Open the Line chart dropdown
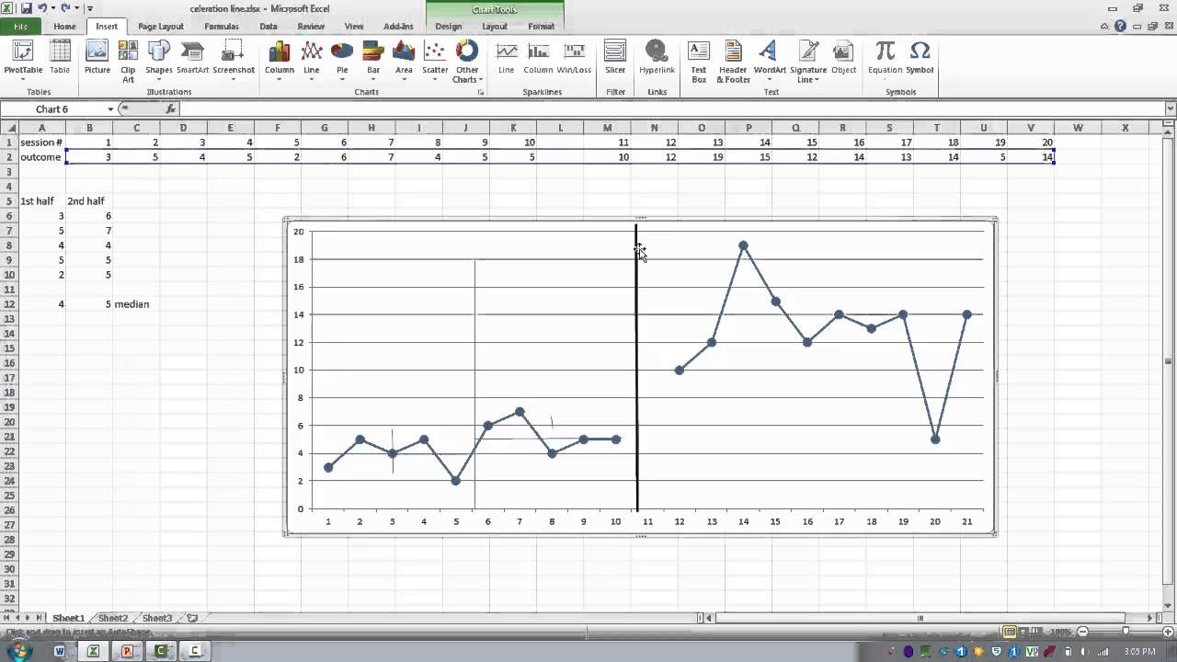Image resolution: width=1177 pixels, height=662 pixels. coord(312,61)
